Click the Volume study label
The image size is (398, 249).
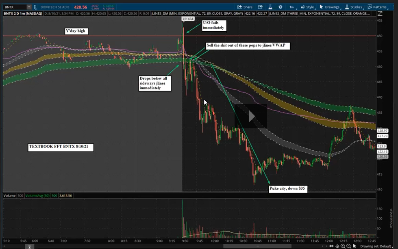[x=9, y=195]
